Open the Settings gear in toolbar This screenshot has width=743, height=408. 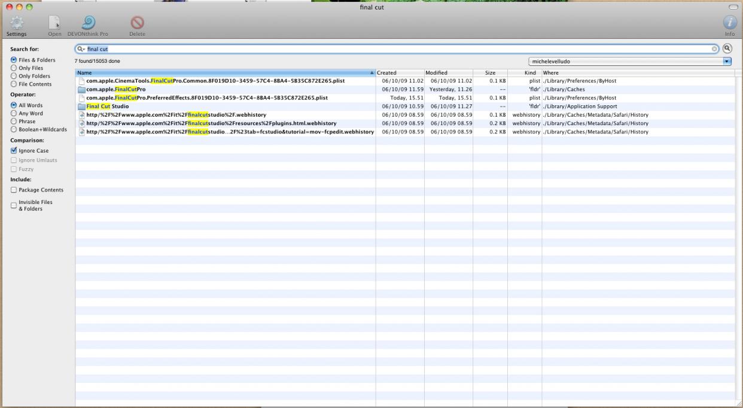(x=18, y=23)
